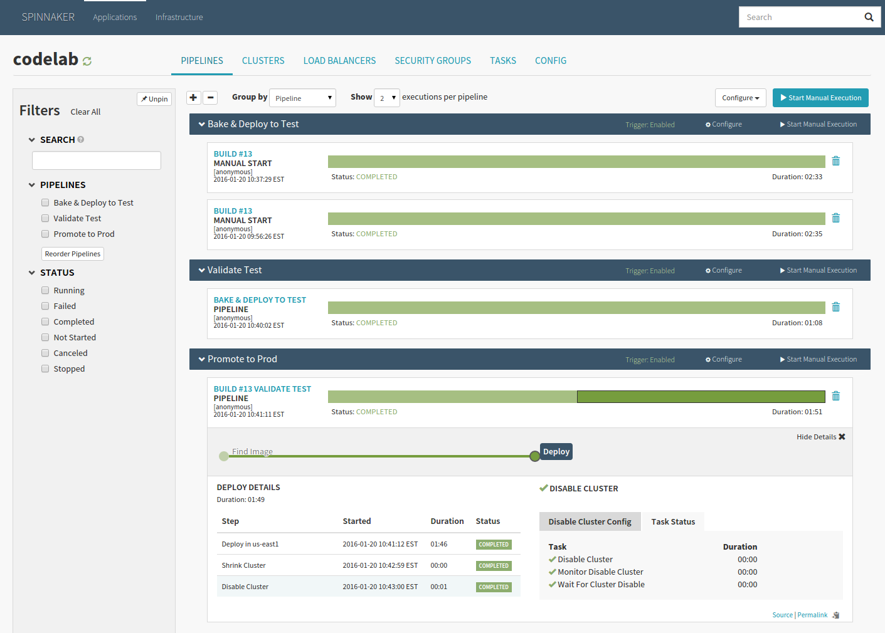This screenshot has height=633, width=885.
Task: Select the Find Image stage marker
Action: [224, 456]
